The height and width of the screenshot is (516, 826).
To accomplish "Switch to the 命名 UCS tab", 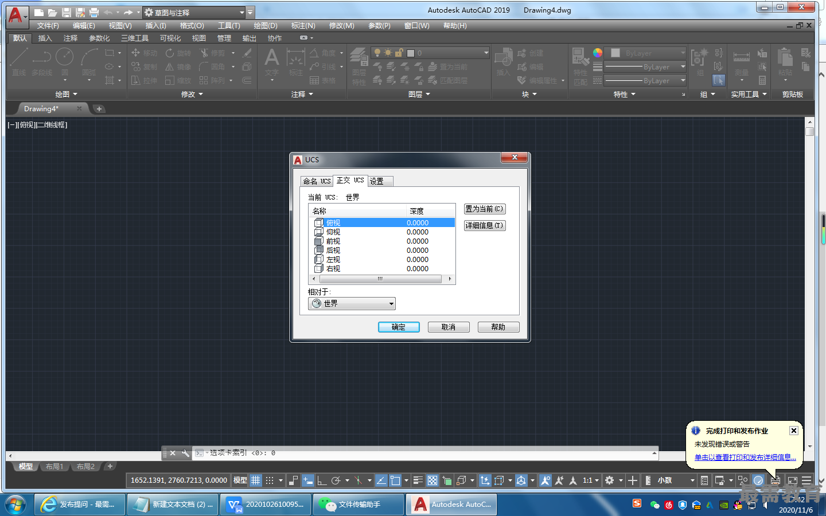I will click(x=317, y=181).
